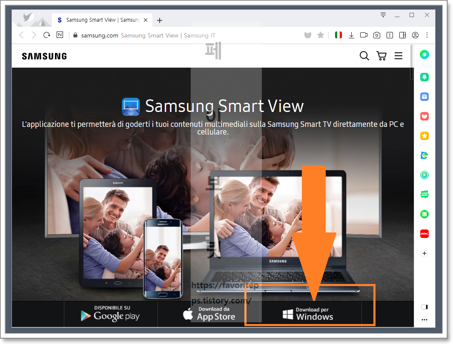Reload the Samsung Smart View page

click(x=46, y=35)
